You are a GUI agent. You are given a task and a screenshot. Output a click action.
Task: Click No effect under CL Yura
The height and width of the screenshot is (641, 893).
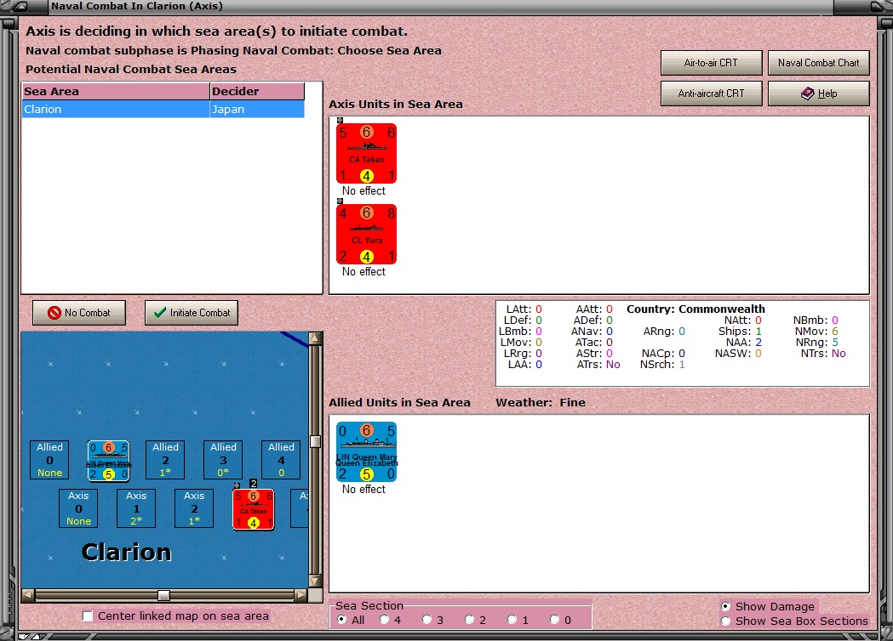(363, 272)
